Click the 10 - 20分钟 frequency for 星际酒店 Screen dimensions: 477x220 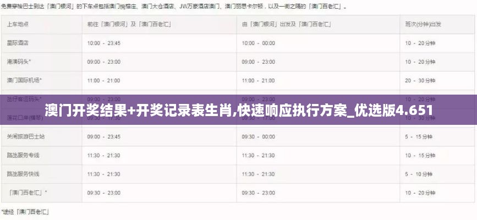coord(420,43)
